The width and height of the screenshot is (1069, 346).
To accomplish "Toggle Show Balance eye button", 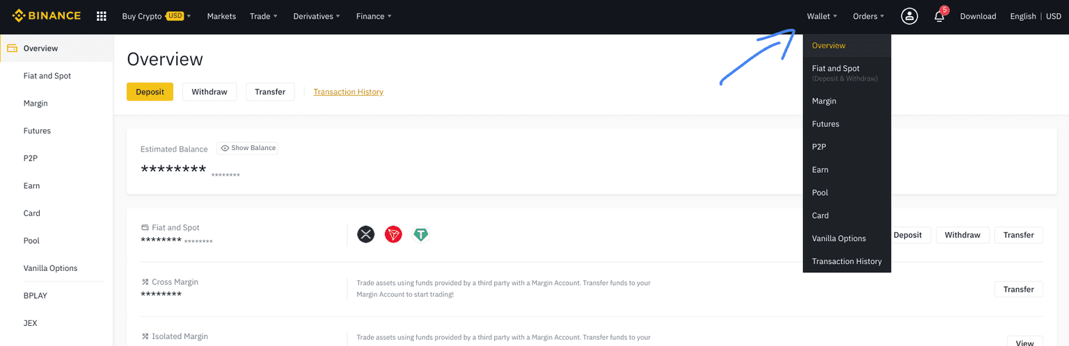I will click(x=248, y=148).
